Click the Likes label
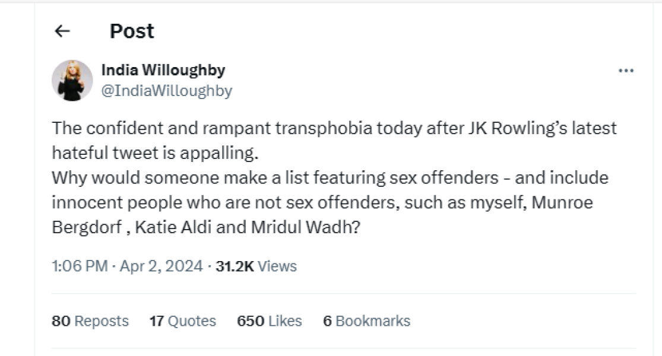 click(x=284, y=321)
